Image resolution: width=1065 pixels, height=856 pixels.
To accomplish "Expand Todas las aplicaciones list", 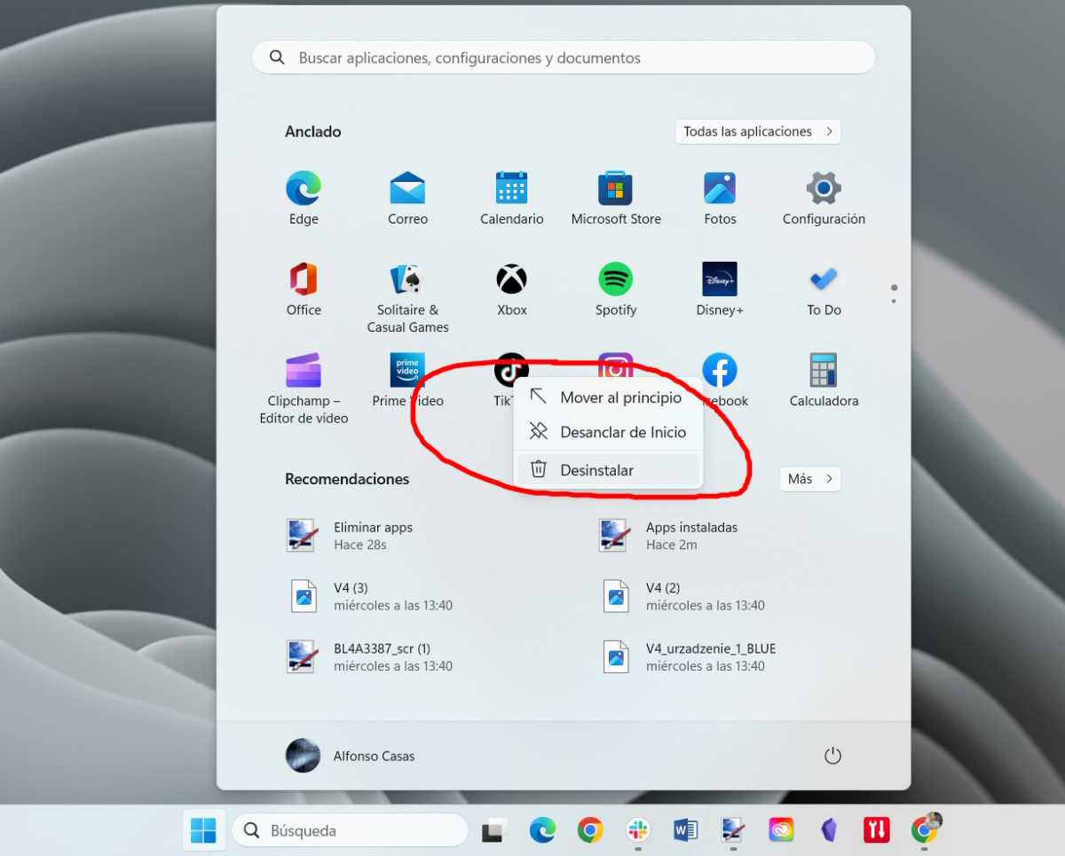I will [x=758, y=131].
